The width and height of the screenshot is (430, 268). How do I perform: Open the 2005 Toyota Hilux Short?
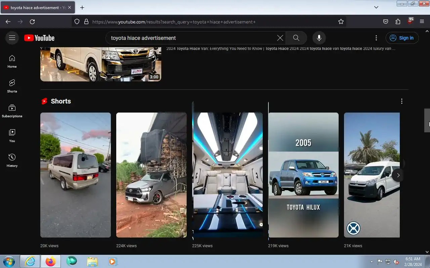[303, 175]
